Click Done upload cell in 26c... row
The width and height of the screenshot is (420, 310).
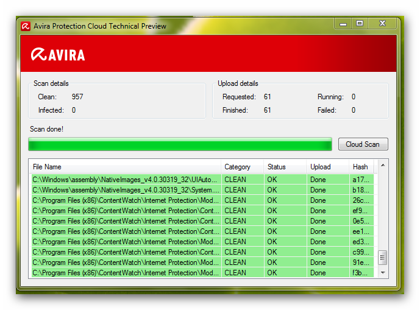point(318,200)
